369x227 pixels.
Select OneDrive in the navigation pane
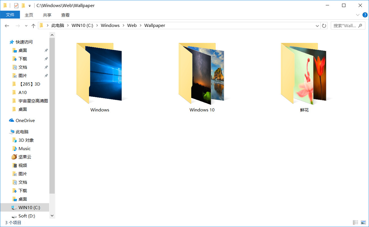coord(25,121)
